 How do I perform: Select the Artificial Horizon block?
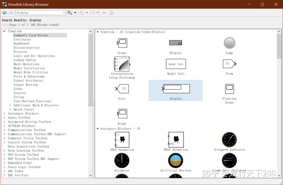pos(176,160)
